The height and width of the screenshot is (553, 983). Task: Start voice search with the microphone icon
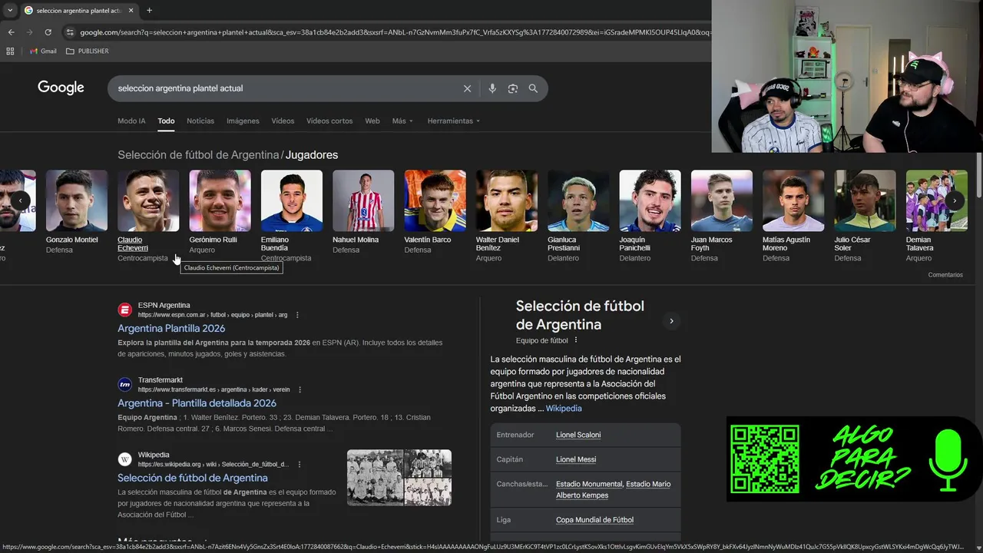492,88
